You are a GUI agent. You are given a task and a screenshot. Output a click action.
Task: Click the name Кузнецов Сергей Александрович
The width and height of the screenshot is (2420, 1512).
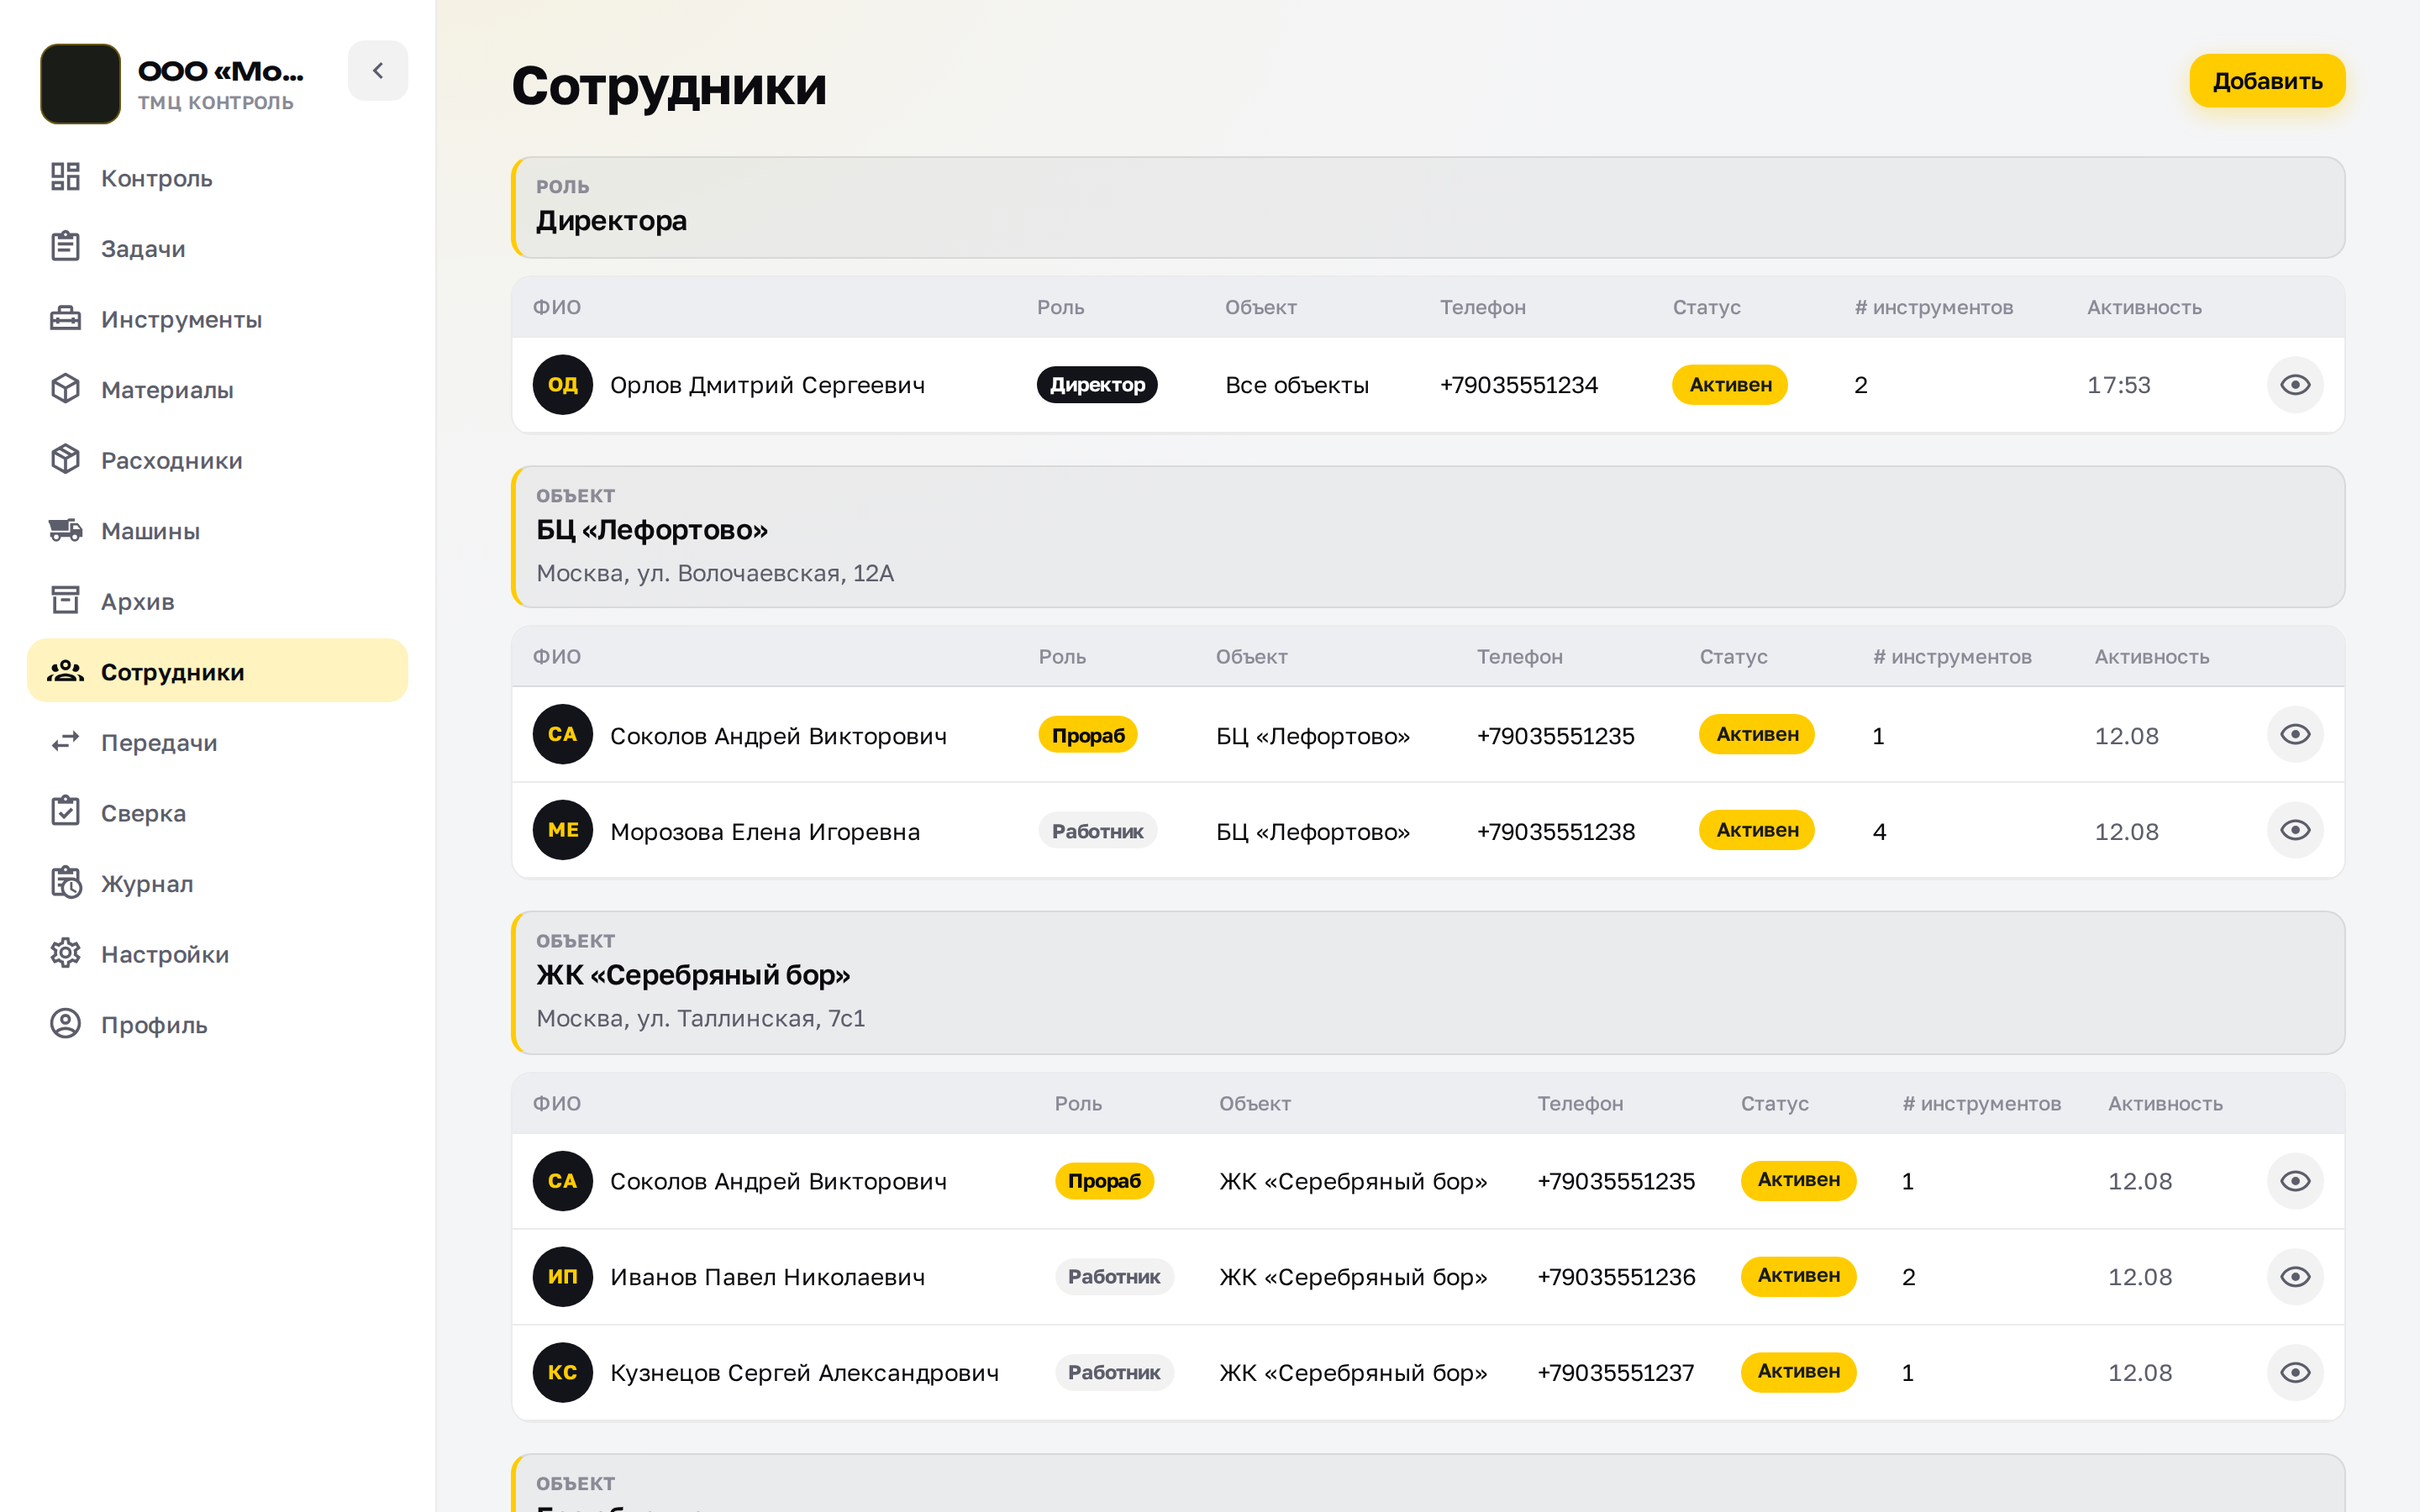[x=804, y=1373]
